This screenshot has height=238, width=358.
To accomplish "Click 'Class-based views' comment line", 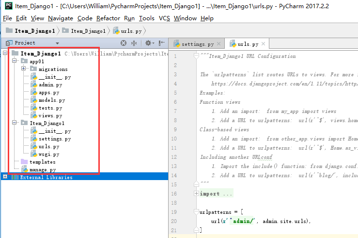I will pyautogui.click(x=224, y=129).
